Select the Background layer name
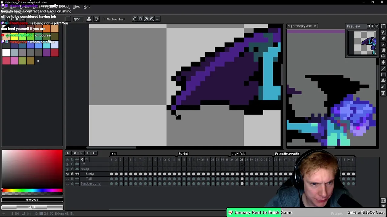Screen dimensions: 387x217 click(91, 184)
